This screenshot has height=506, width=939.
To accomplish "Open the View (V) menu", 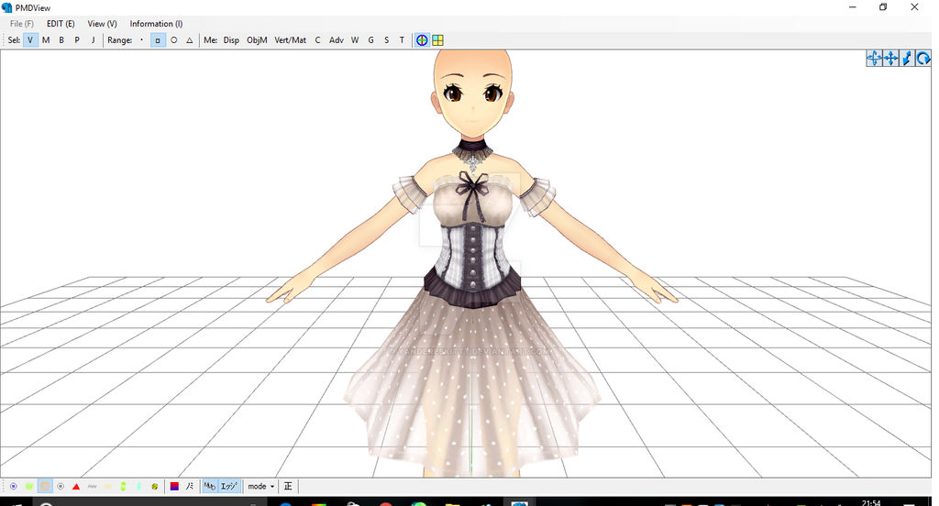I will [103, 23].
